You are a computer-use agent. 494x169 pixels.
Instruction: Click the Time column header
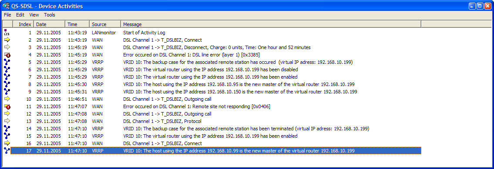[77, 24]
